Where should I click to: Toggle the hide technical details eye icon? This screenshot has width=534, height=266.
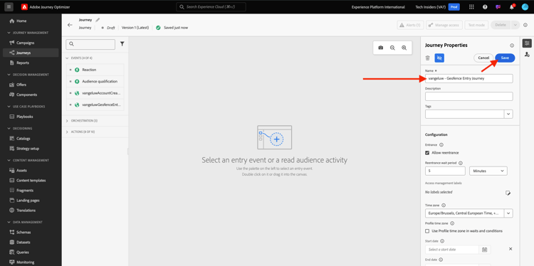tap(439, 58)
